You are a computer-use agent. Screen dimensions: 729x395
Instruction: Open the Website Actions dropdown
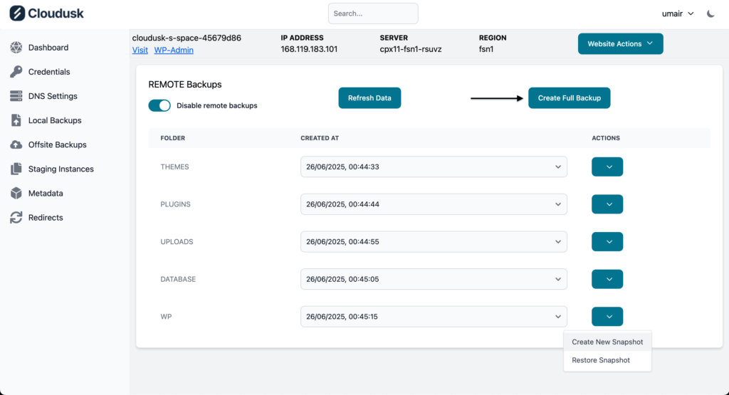[x=620, y=44]
